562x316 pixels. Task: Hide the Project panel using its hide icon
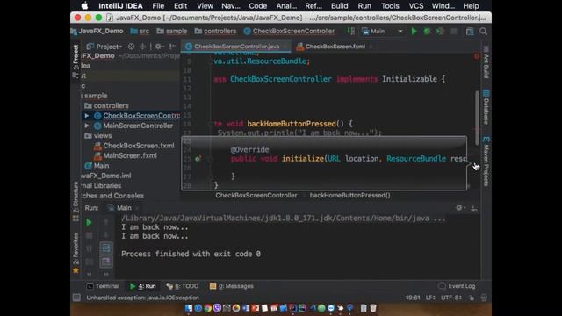[x=172, y=47]
